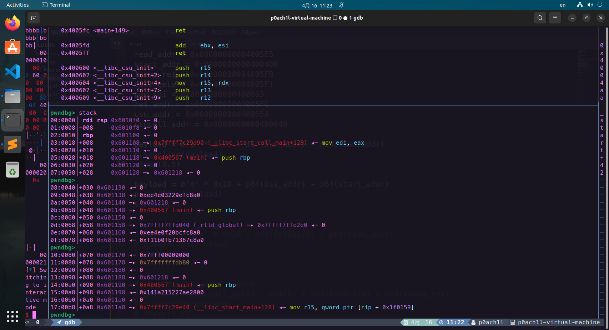Open terminal search
The image size is (609, 330).
(540, 18)
